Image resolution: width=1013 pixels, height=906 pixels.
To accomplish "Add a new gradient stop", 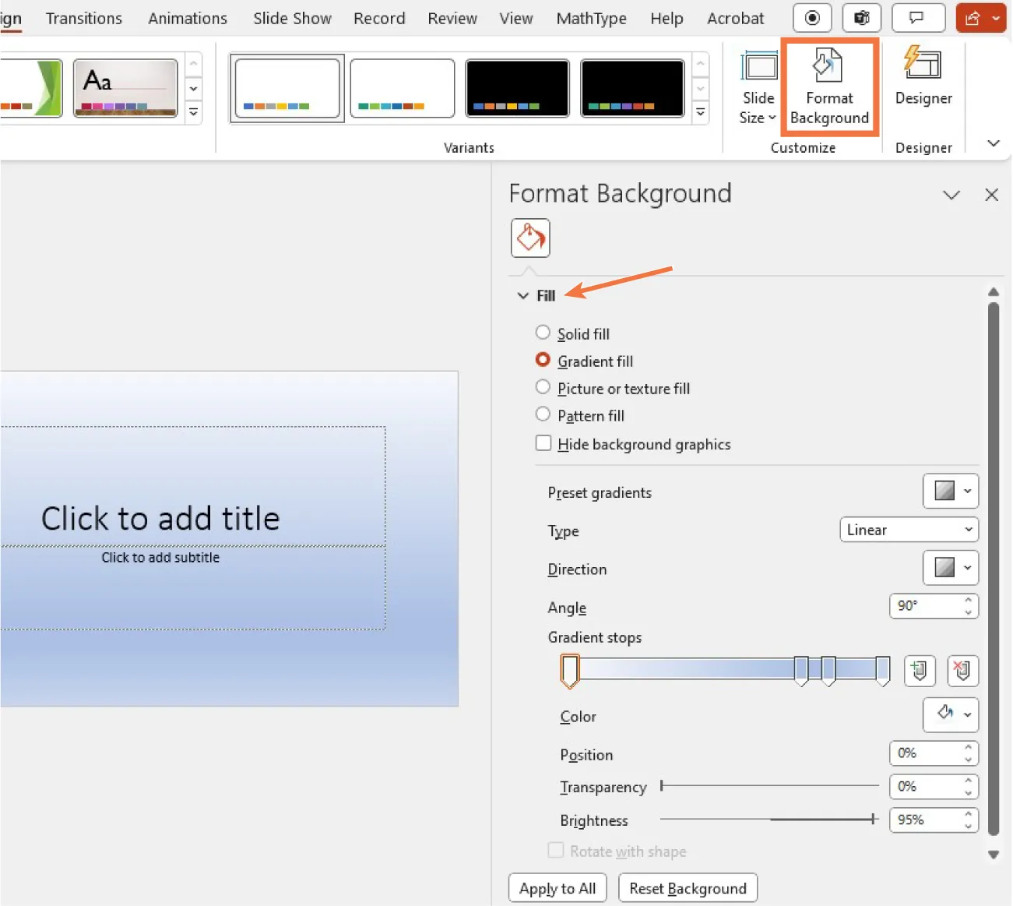I will pyautogui.click(x=919, y=670).
